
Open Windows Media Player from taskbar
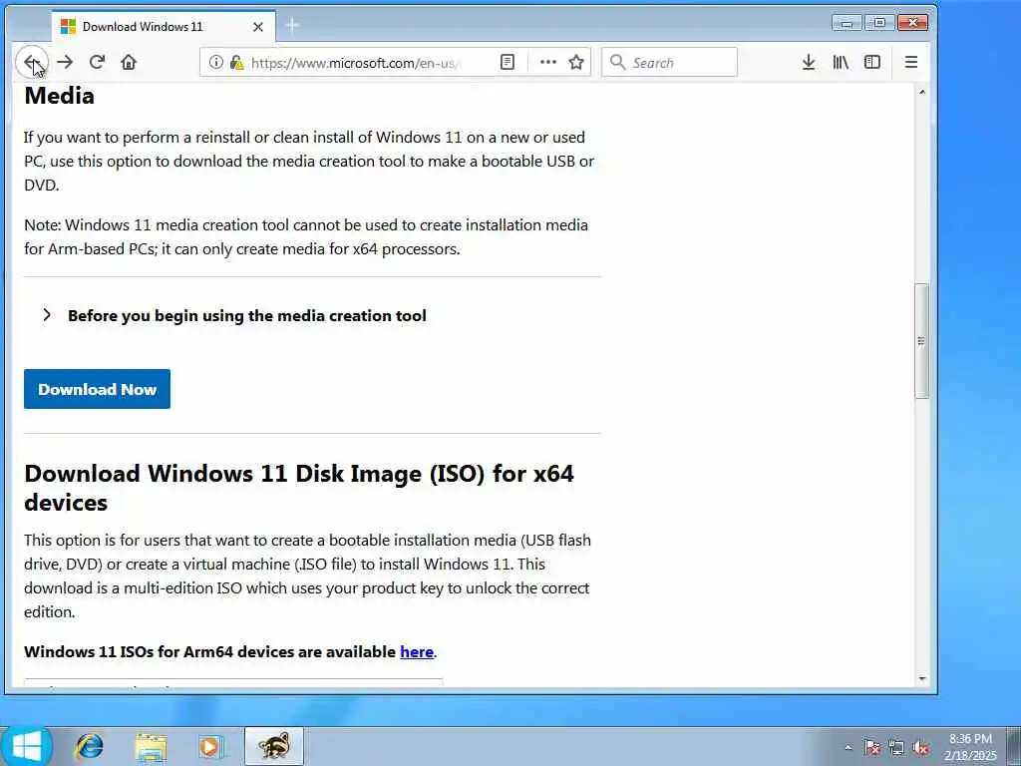(x=211, y=746)
